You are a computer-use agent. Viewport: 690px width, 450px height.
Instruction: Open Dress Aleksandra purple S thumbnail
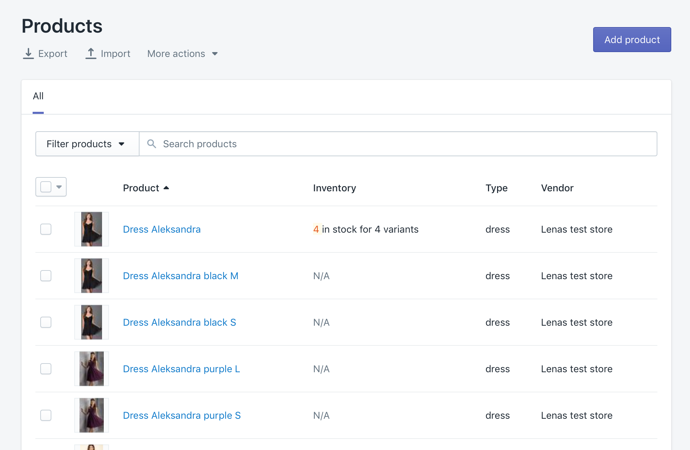point(92,415)
